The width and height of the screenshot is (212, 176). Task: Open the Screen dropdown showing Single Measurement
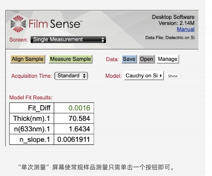click(68, 40)
